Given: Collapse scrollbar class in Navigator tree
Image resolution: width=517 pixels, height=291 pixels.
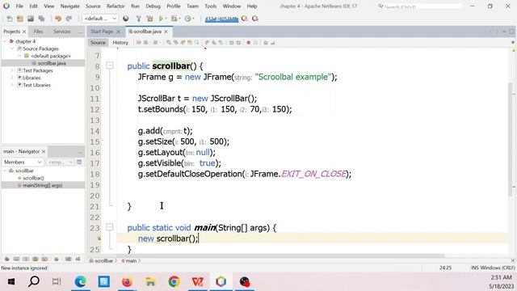Looking at the screenshot, I should [5, 171].
